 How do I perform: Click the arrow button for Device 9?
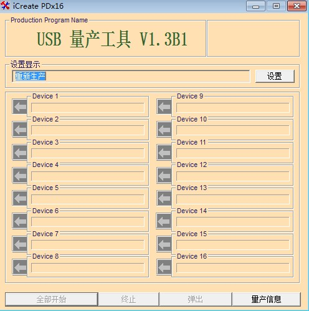point(164,107)
